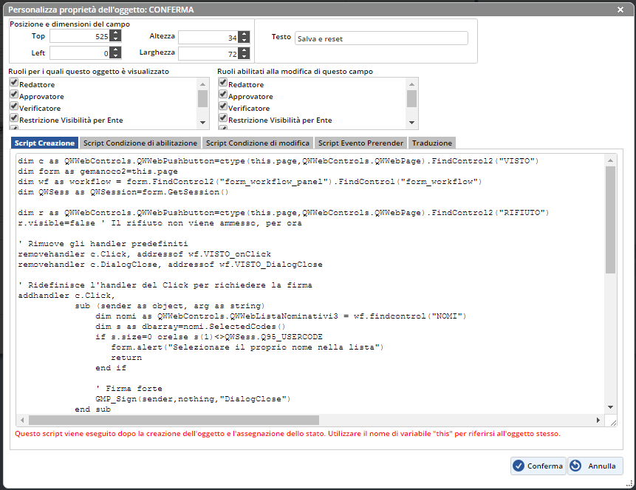Toggle Approvatore in the modifica roles list
636x490 pixels.
(223, 95)
